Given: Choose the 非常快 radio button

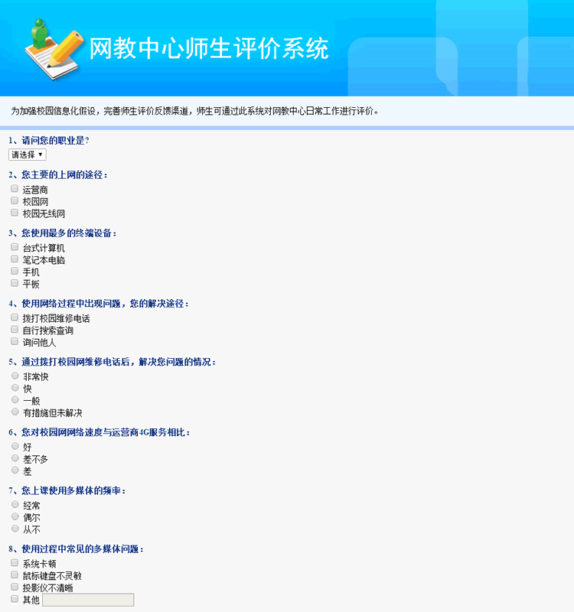Looking at the screenshot, I should tap(15, 376).
